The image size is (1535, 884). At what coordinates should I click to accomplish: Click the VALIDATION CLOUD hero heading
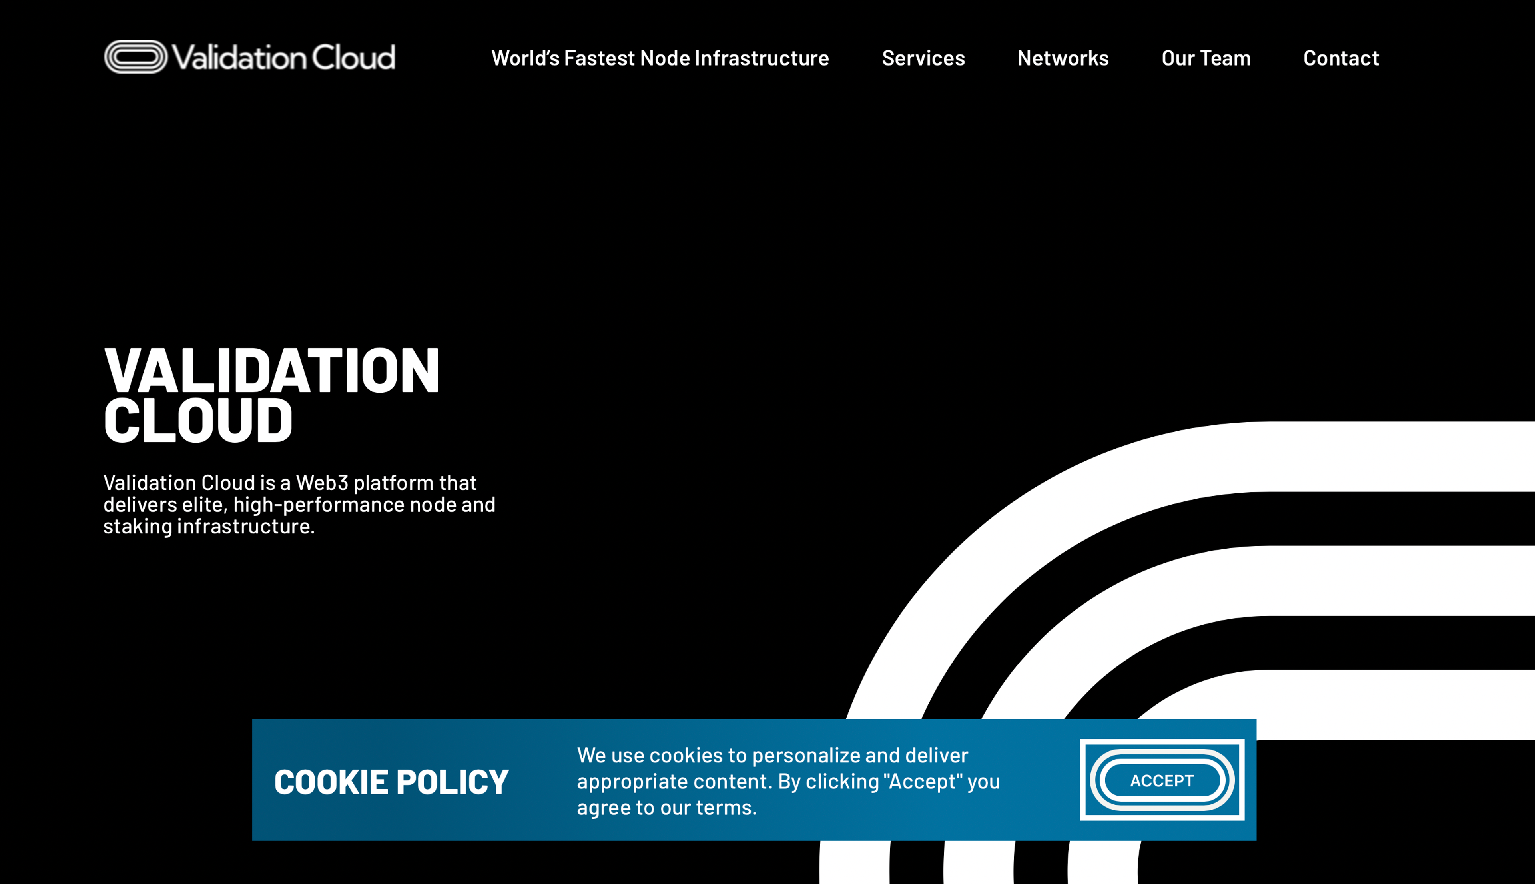tap(271, 395)
